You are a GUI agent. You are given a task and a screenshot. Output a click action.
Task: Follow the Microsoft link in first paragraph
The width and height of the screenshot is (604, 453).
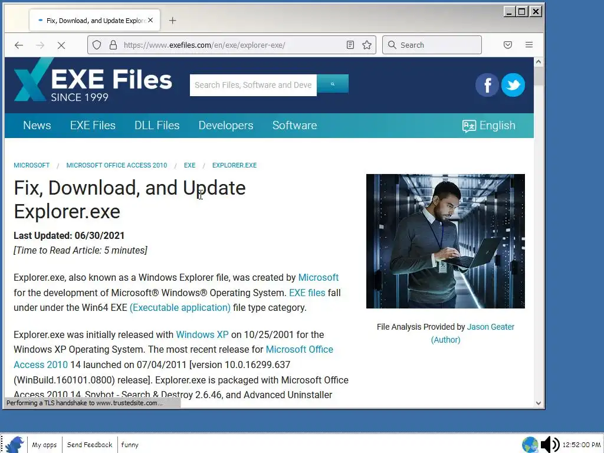tap(318, 277)
